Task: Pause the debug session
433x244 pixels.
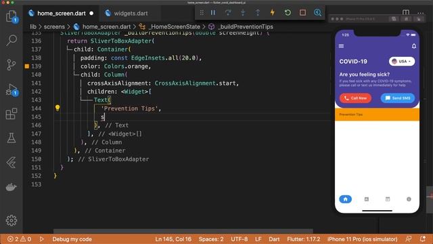Action: click(213, 12)
